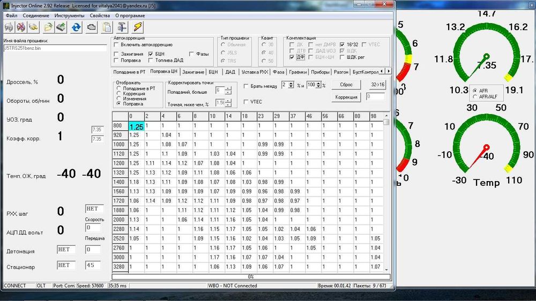Switch to the Фаза tab
This screenshot has height=301, width=536.
click(x=279, y=72)
